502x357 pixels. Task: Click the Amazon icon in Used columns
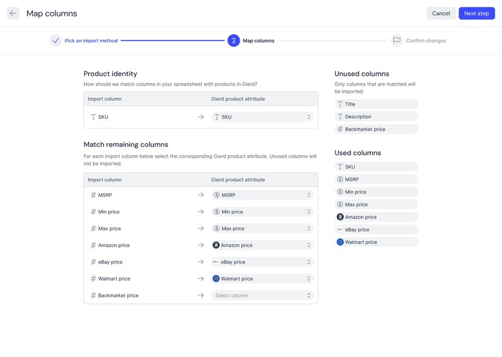pos(340,217)
